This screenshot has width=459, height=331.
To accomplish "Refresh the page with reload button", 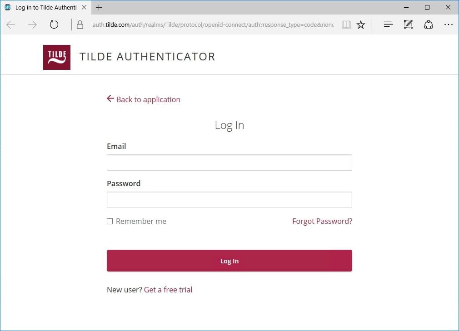I will [x=54, y=25].
